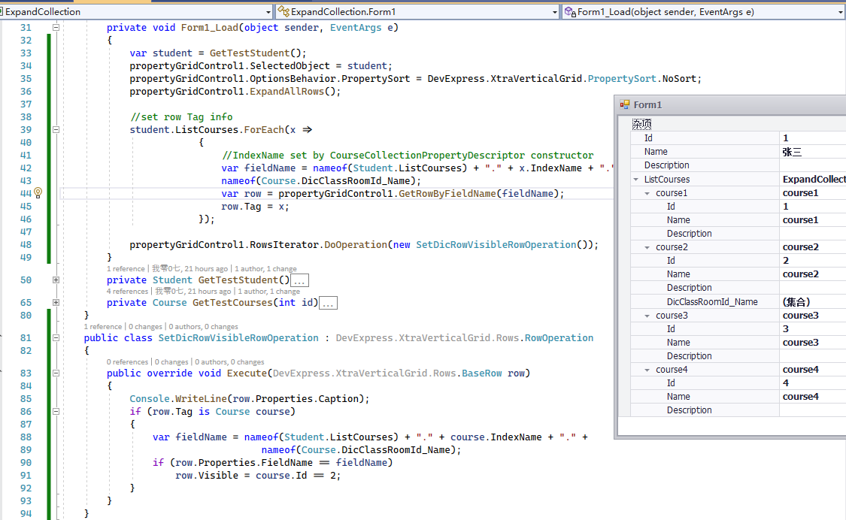The height and width of the screenshot is (520, 846).
Task: Click '1 reference' CodeLens above GetTestStudent
Action: coord(127,269)
